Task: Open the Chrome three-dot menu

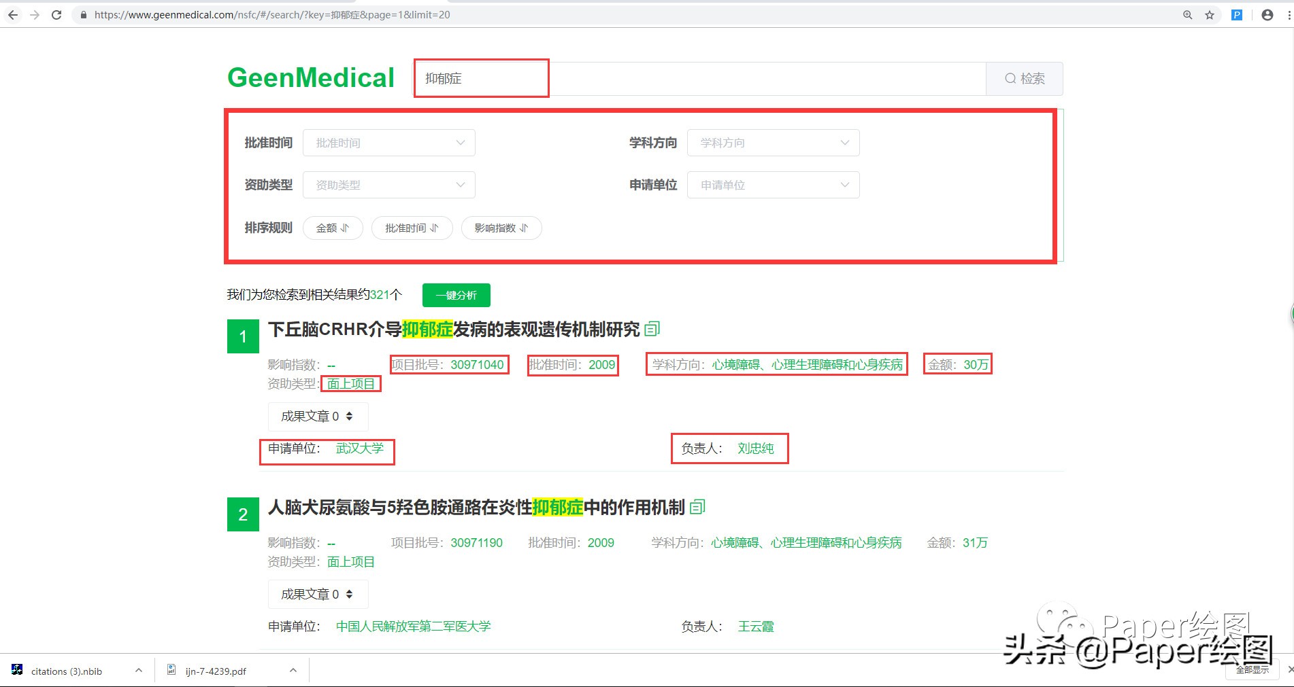Action: (1288, 14)
